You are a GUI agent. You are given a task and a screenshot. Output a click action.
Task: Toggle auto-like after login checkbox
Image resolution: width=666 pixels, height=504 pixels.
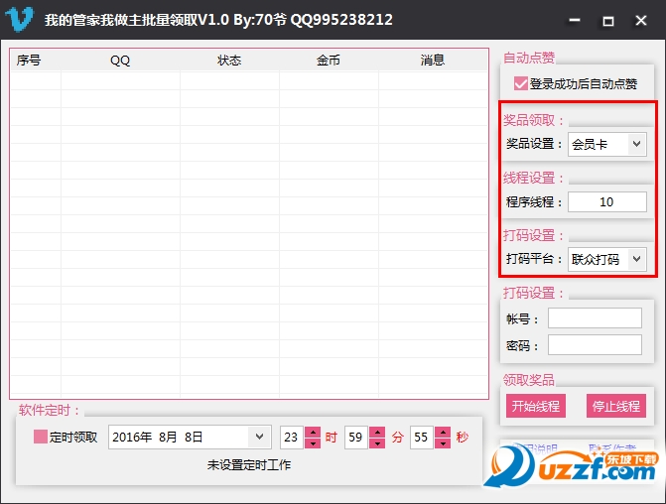521,83
